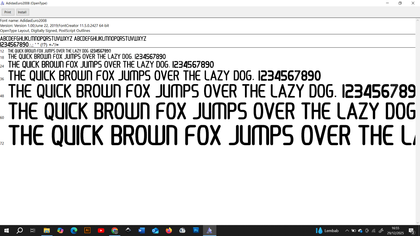Image resolution: width=420 pixels, height=236 pixels.
Task: Click the Show Desktop strip beside notifications
Action: [419, 231]
